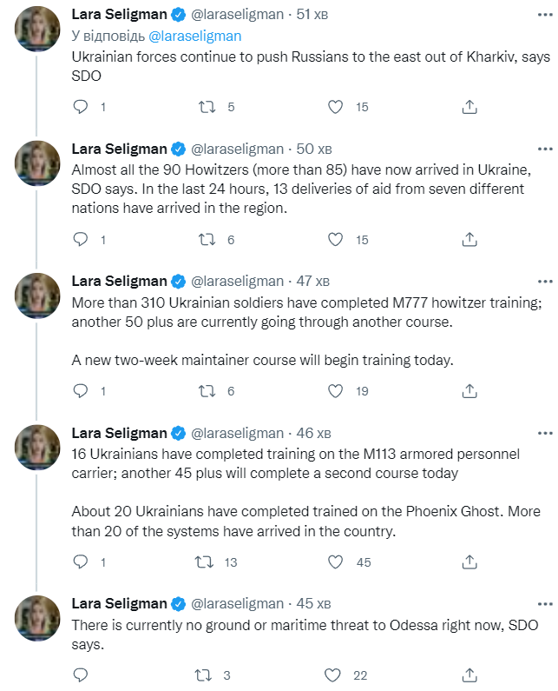
Task: Retweet the M777 howitzer training tweet
Action: (208, 391)
